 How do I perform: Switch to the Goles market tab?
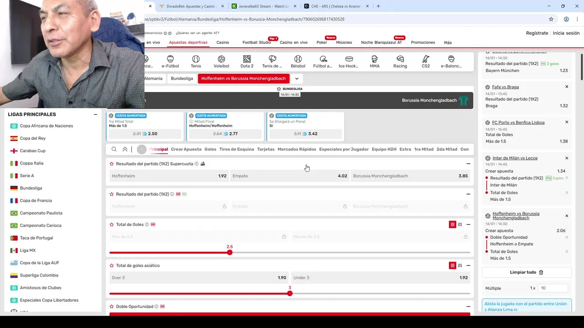pyautogui.click(x=210, y=149)
